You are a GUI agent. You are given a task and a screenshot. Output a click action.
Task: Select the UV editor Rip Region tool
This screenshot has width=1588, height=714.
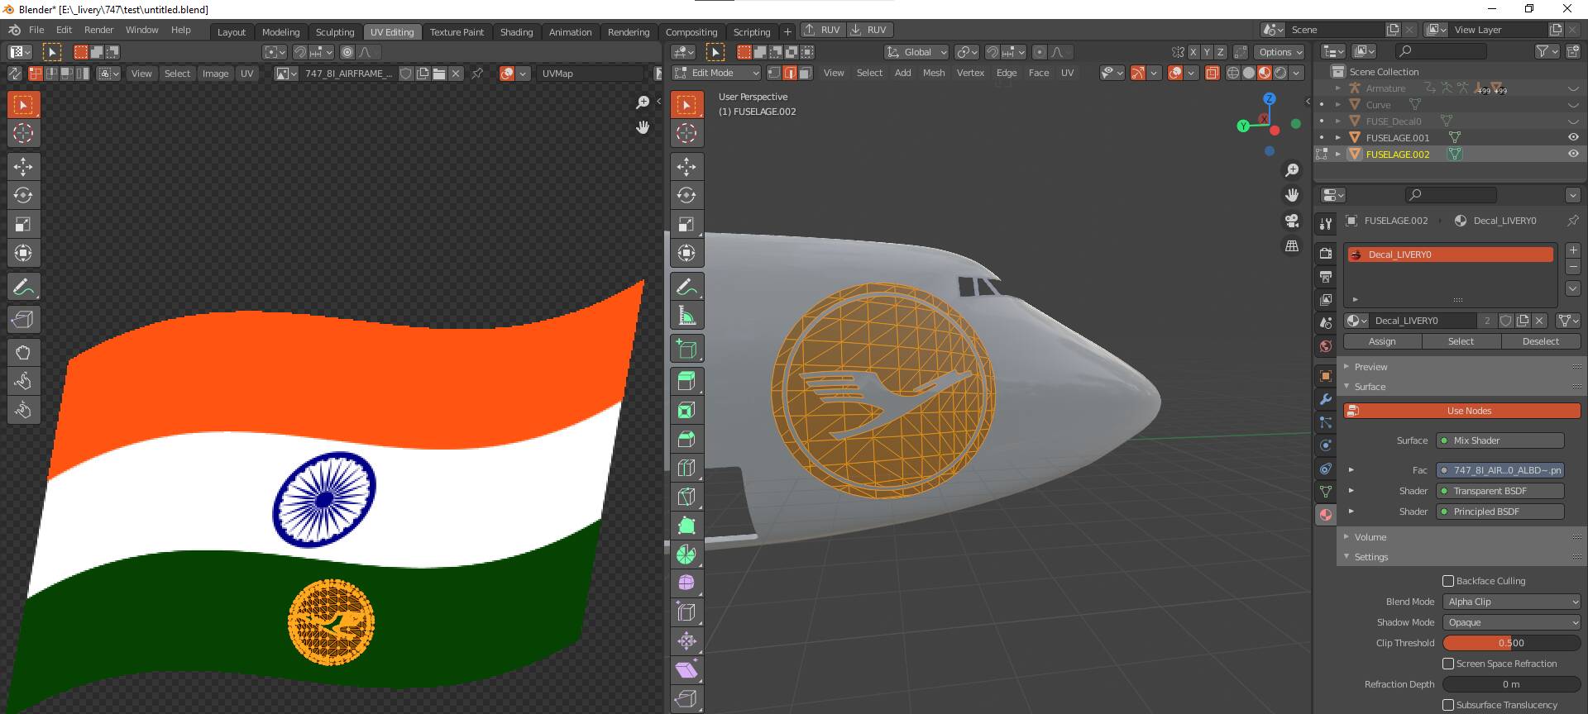click(23, 320)
